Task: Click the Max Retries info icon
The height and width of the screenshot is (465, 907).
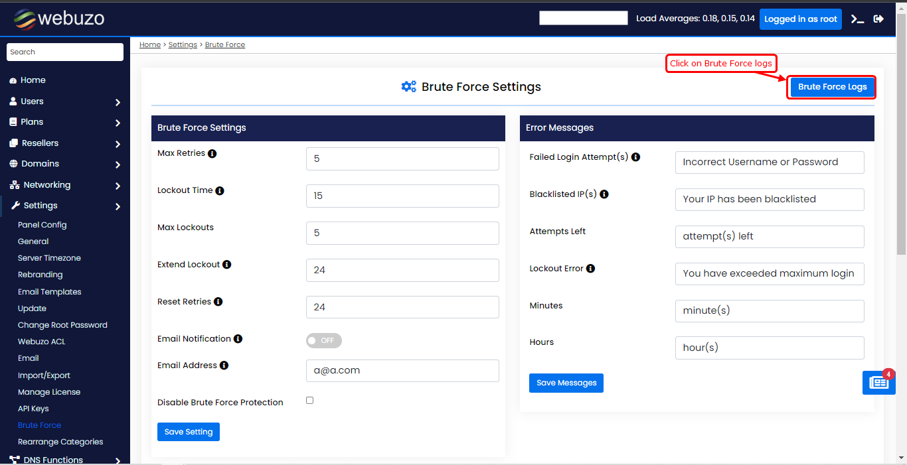Action: [x=212, y=153]
